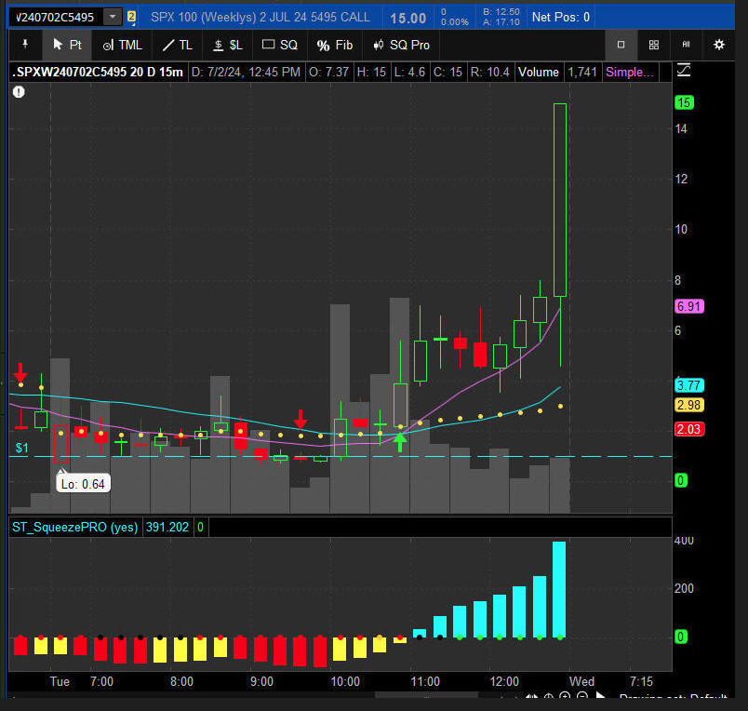Expand the Simple... study label in header

630,72
